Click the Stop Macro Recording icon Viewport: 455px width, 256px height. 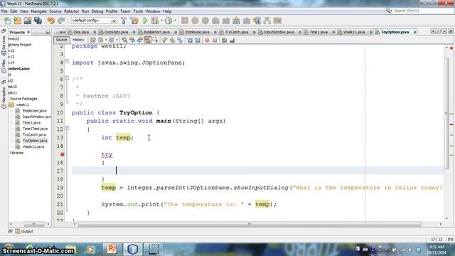coord(215,40)
